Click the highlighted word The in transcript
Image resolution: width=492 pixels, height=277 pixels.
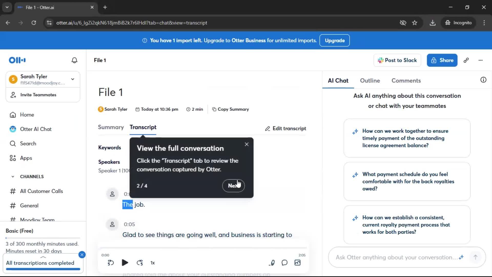pyautogui.click(x=127, y=205)
